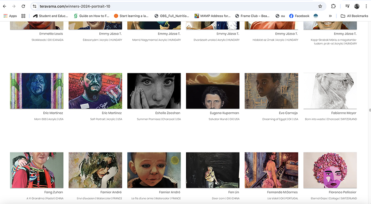Viewport: 371px width, 204px height.
Task: Open the Start learning a la... bookmark
Action: click(131, 16)
